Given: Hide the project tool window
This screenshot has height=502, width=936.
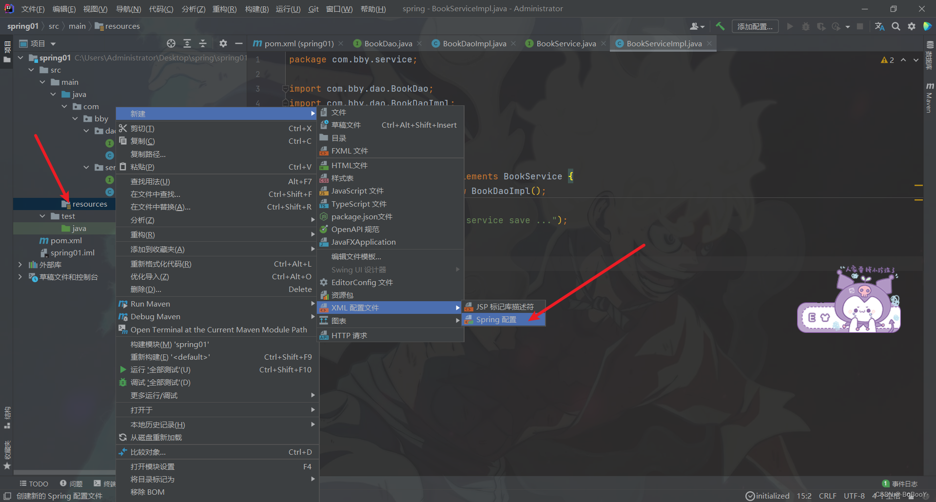Looking at the screenshot, I should click(239, 43).
